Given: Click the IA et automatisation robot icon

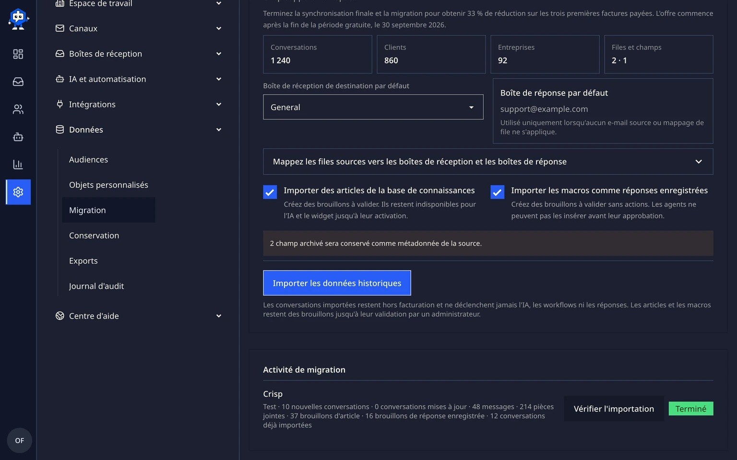Looking at the screenshot, I should (x=60, y=79).
